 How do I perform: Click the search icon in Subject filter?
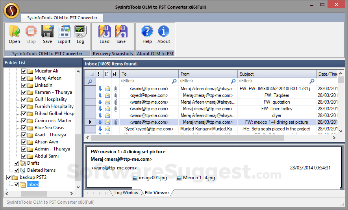tap(312, 81)
